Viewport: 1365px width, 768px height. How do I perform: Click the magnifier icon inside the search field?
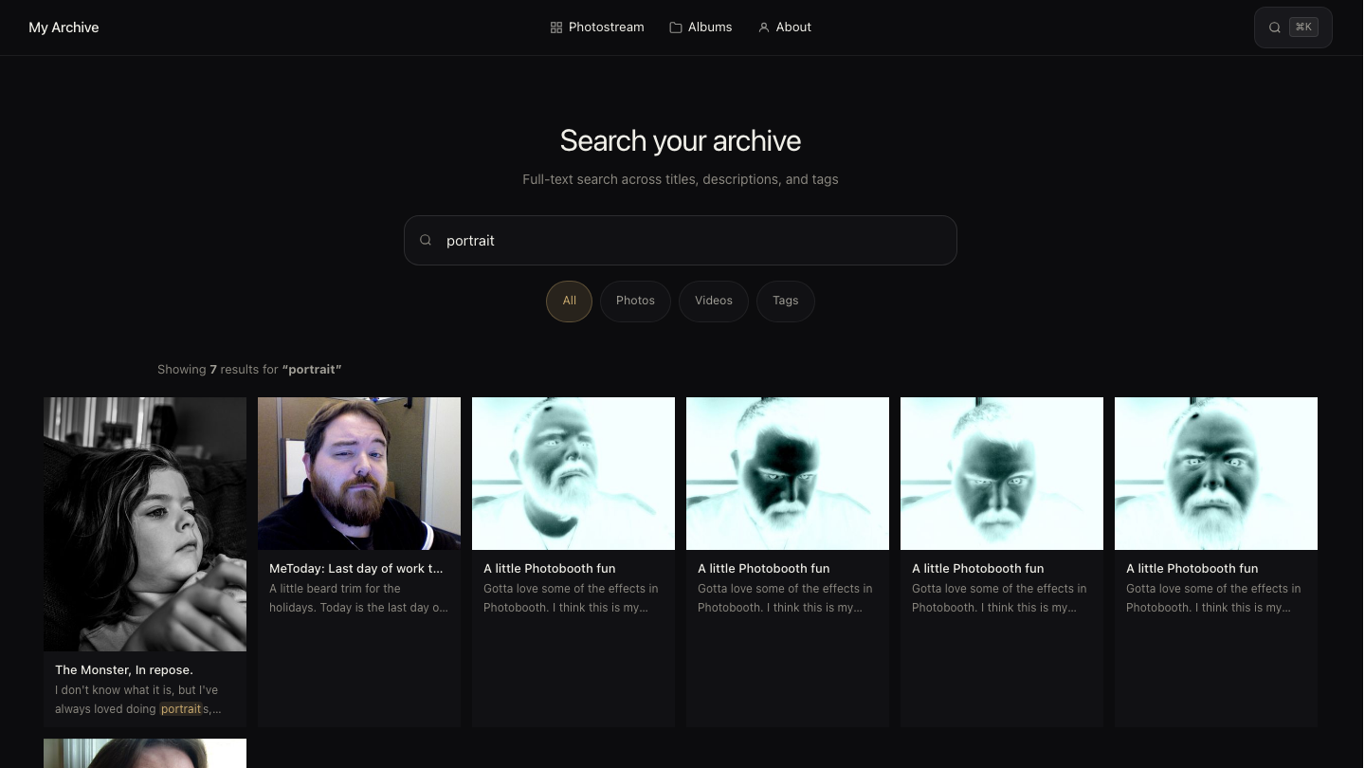click(x=426, y=241)
